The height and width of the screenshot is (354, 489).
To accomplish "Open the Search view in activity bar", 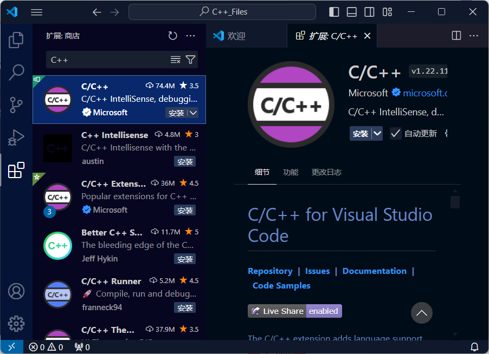I will 16,72.
